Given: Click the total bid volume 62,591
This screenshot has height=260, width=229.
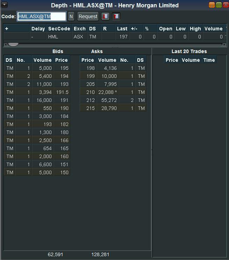Looking at the screenshot, I should 55,254.
